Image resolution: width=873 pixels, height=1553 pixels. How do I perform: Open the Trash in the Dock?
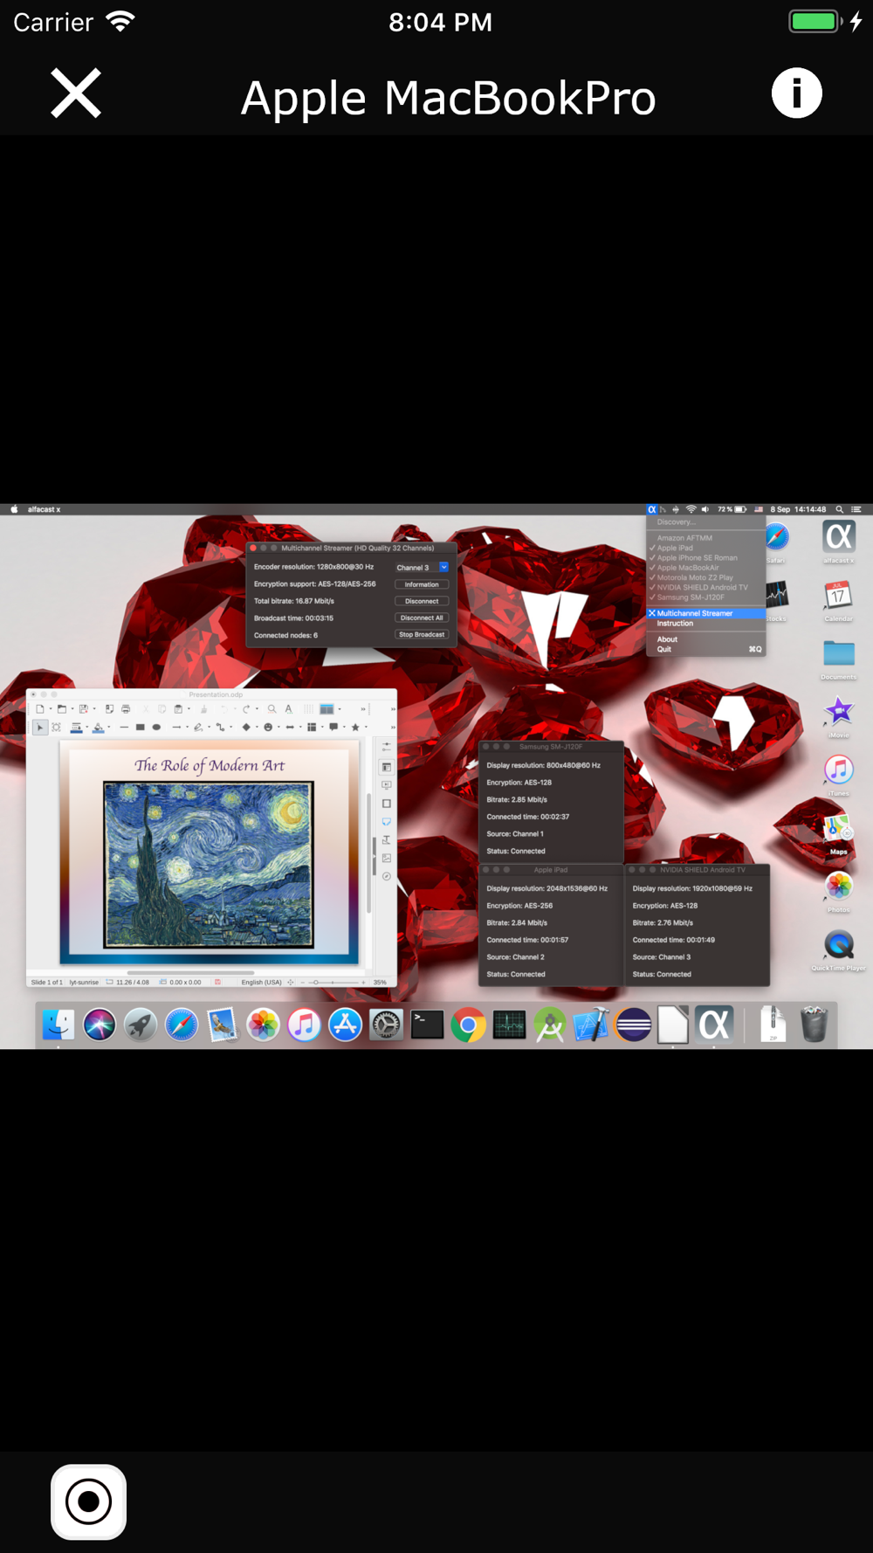(x=814, y=1025)
